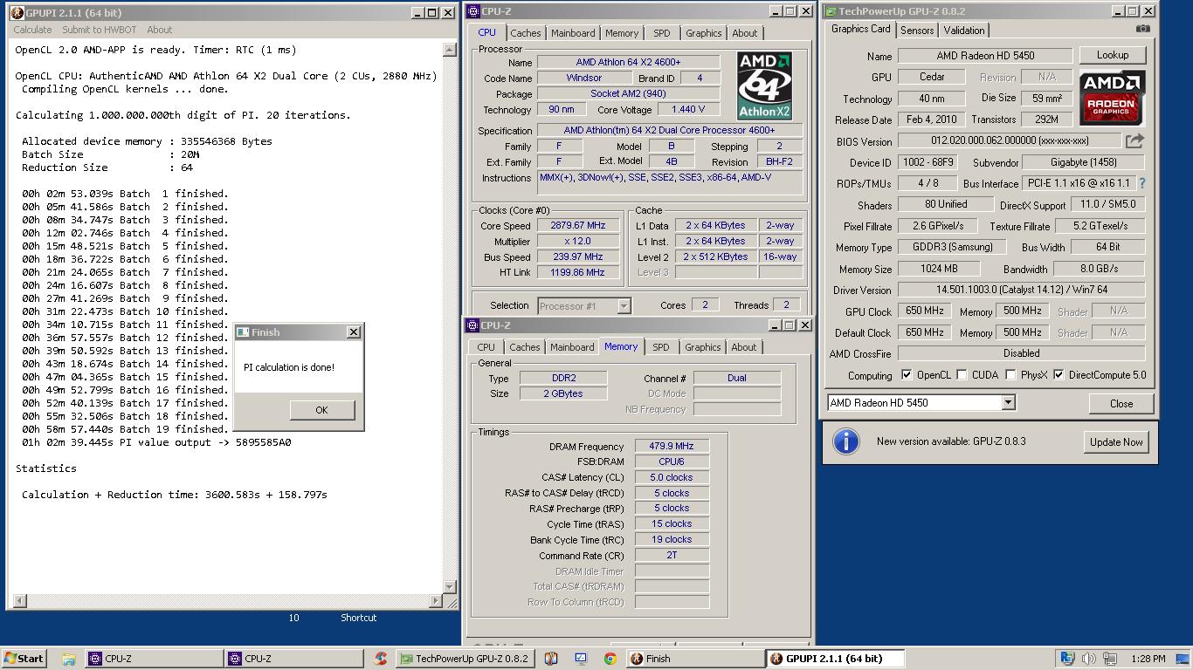Click the TechPowerUp GPU-Z 0.8.2 taskbar button
1193x670 pixels.
click(x=464, y=659)
